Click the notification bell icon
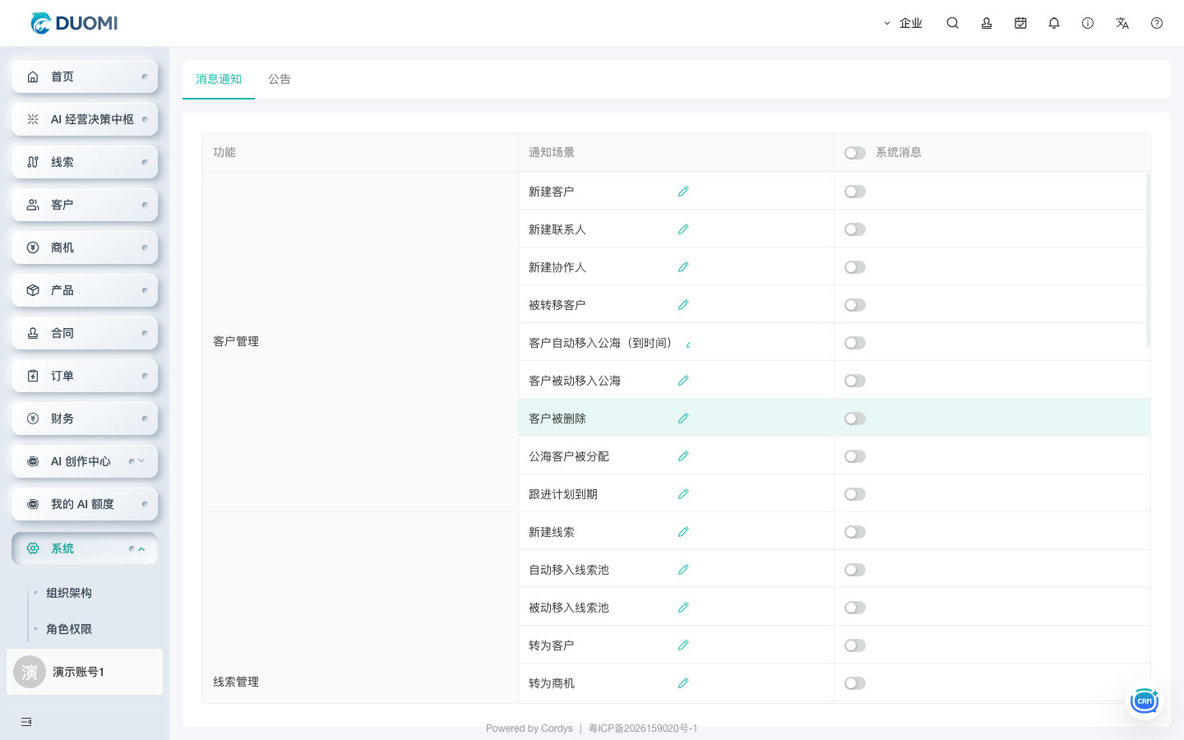Viewport: 1184px width, 740px height. click(x=1054, y=23)
